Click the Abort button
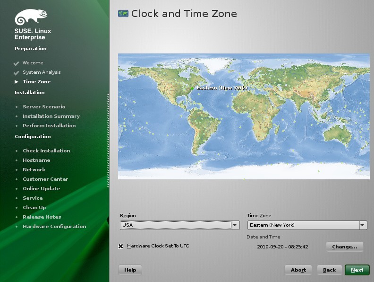Viewport: 374px width, 282px height. click(x=298, y=270)
